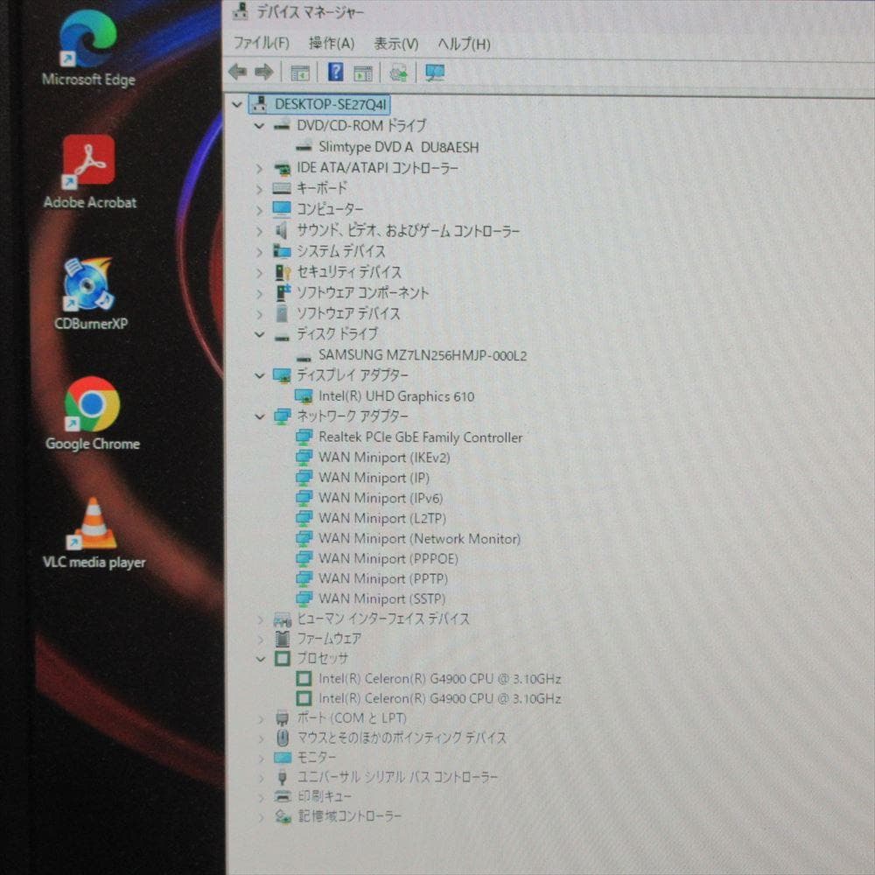Click the computer scan icon at toolbar end
The width and height of the screenshot is (875, 875).
(433, 72)
